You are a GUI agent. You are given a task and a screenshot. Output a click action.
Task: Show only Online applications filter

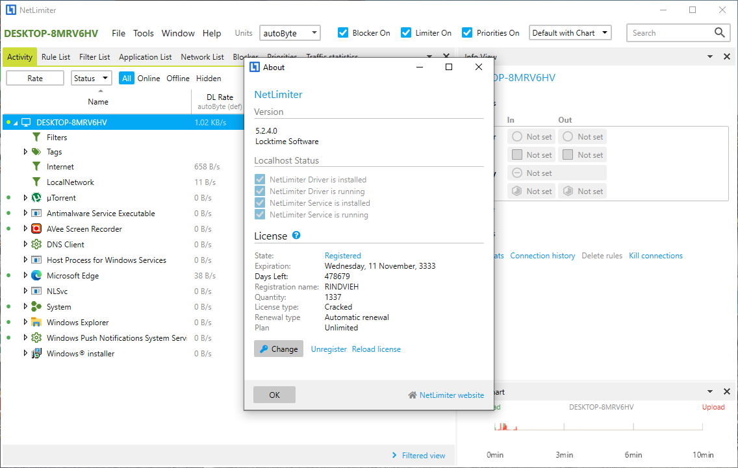[149, 78]
